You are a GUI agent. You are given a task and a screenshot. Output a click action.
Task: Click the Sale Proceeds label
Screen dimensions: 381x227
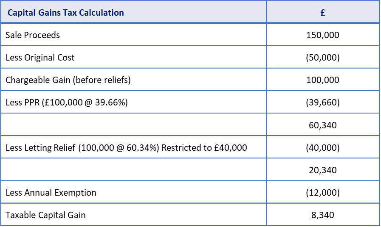(x=33, y=35)
